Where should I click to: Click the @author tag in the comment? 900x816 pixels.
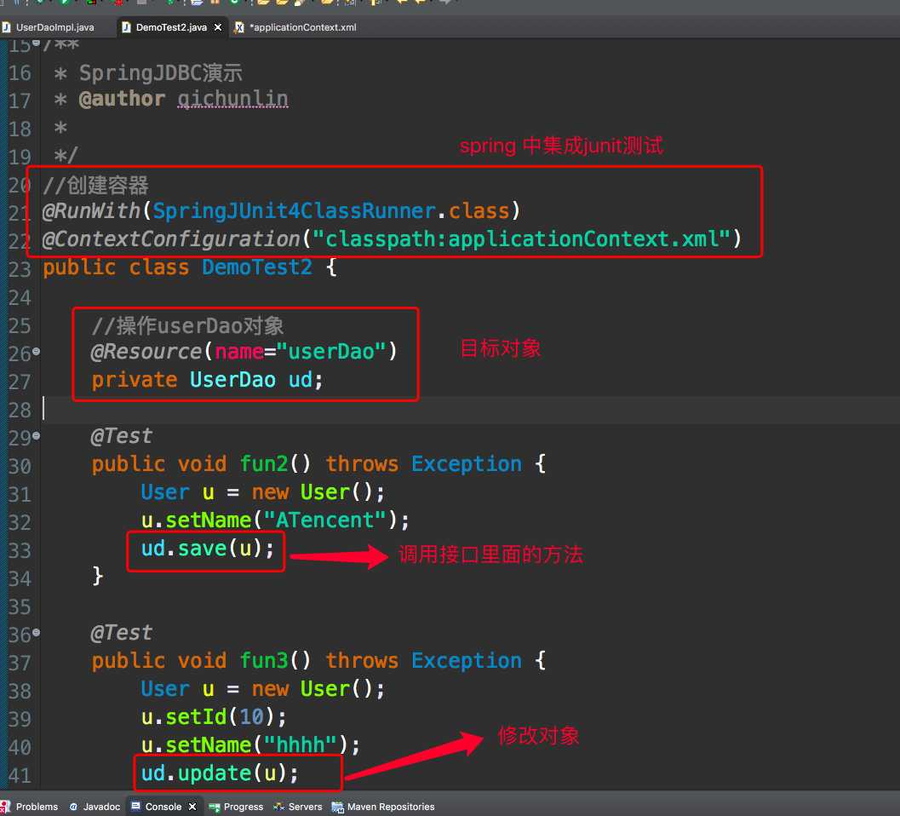(122, 99)
